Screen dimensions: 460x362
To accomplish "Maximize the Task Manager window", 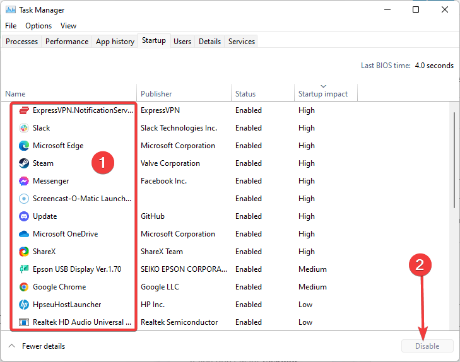I will (416, 9).
